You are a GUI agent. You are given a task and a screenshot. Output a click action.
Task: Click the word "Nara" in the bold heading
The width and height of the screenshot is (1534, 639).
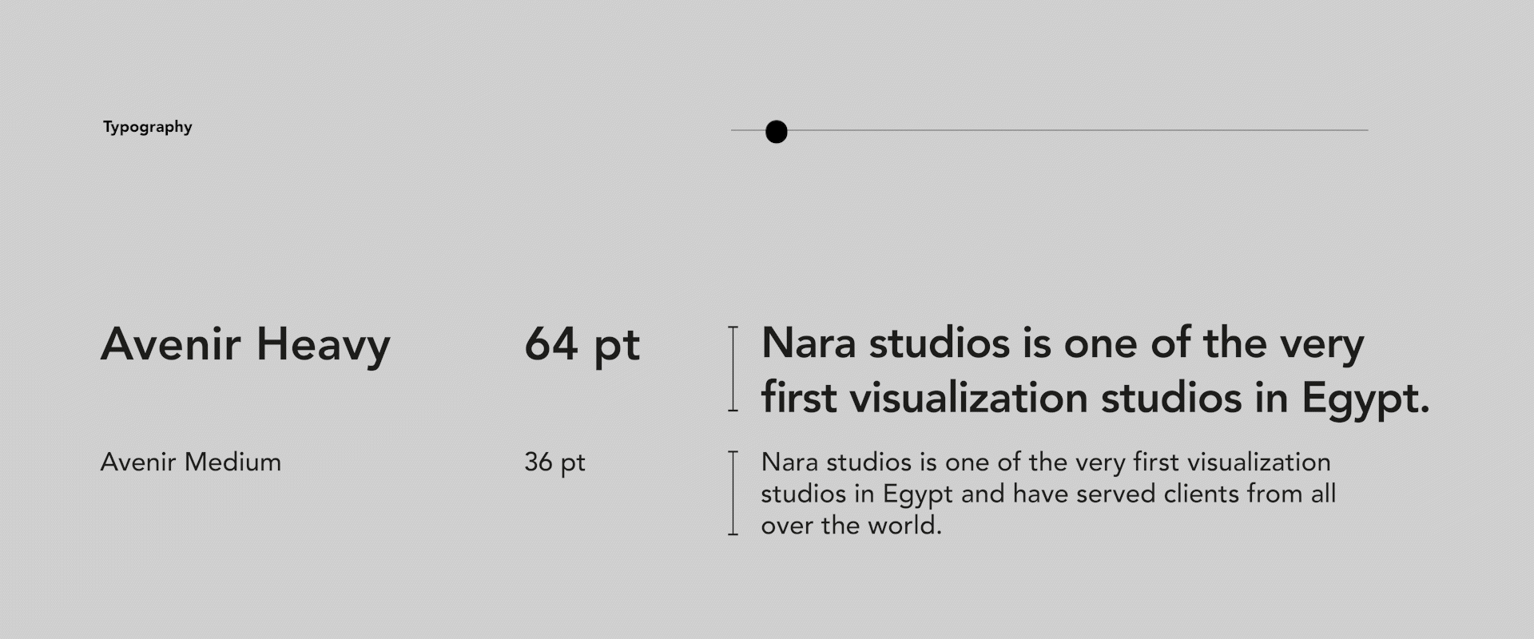point(809,343)
